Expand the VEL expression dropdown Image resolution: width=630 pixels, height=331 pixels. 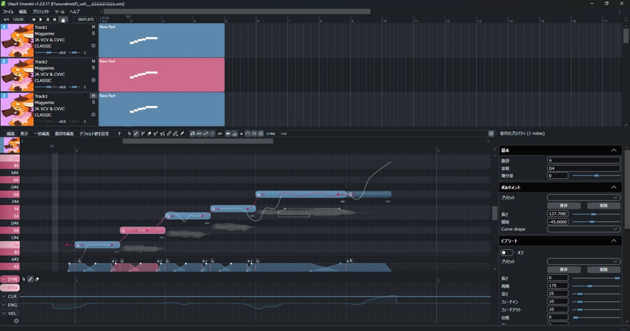[x=3, y=313]
